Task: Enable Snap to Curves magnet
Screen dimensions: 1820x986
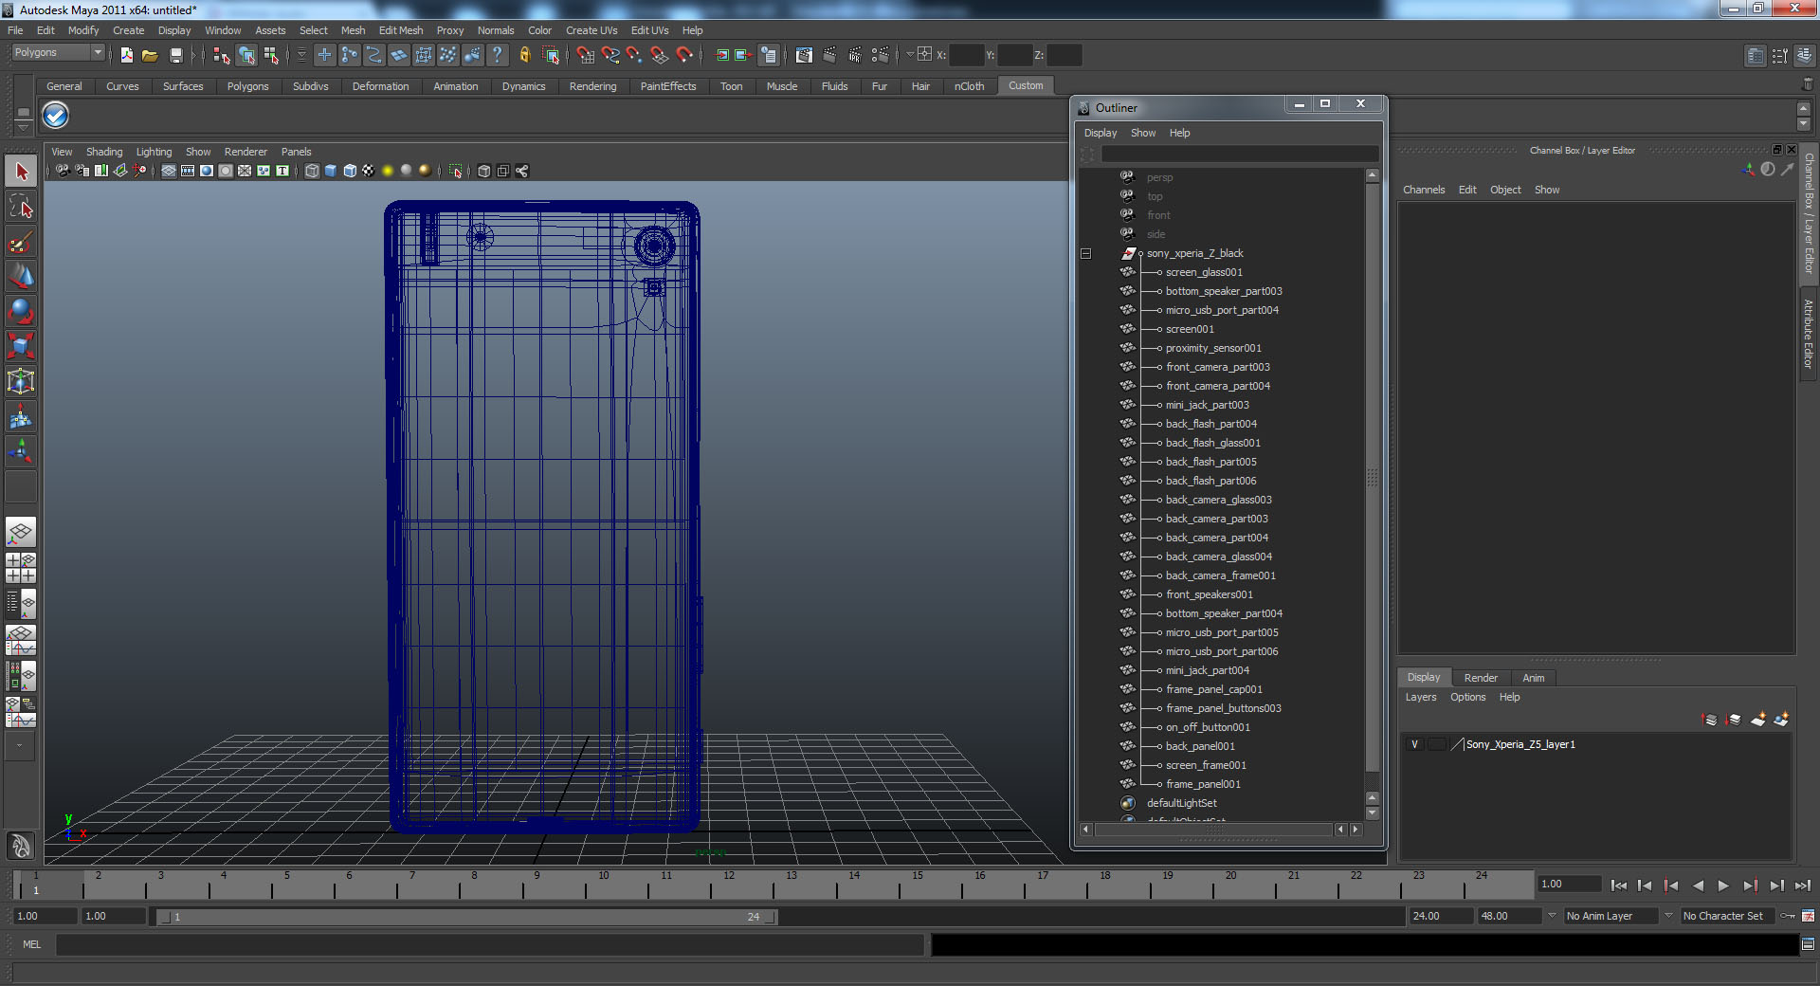Action: pyautogui.click(x=610, y=55)
